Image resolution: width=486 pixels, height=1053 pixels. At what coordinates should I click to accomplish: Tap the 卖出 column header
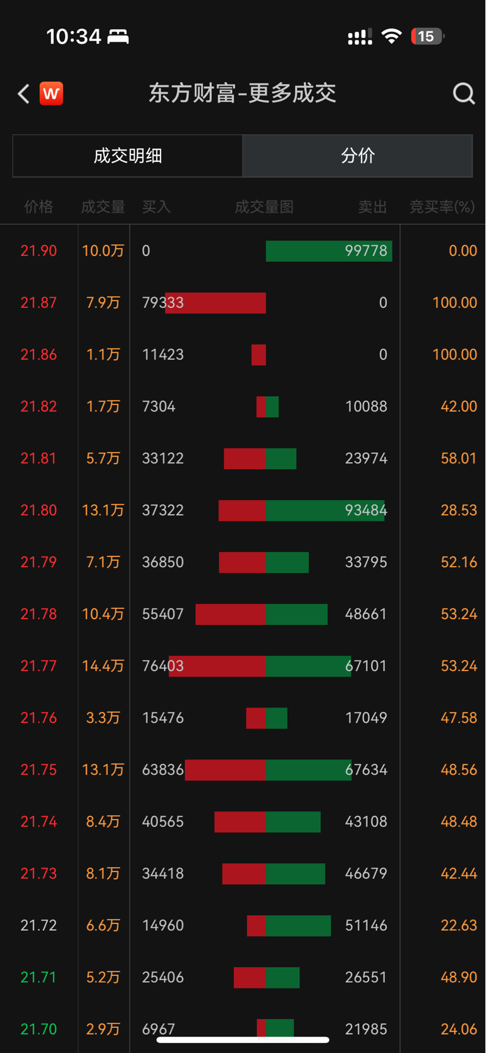(373, 207)
